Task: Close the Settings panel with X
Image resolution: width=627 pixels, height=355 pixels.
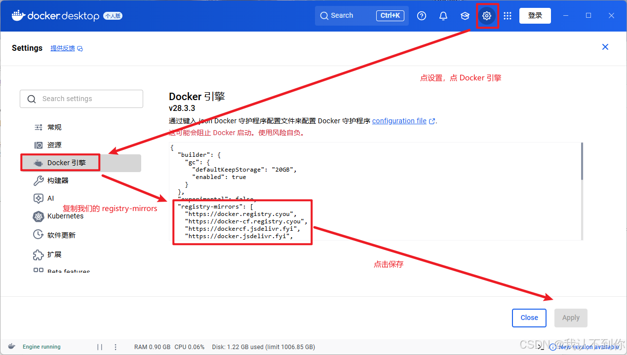Action: [x=605, y=47]
